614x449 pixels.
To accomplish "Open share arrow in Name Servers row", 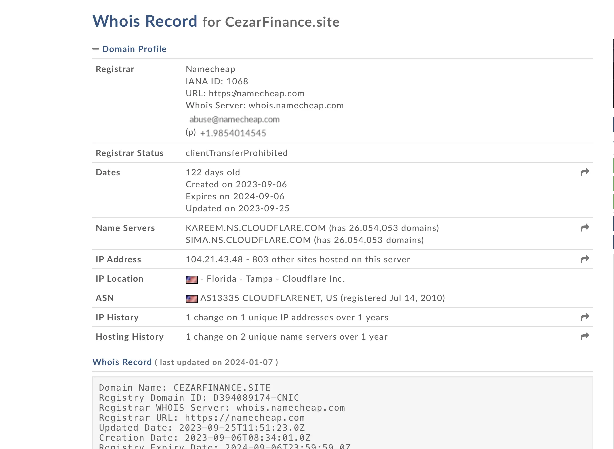I will (x=585, y=228).
